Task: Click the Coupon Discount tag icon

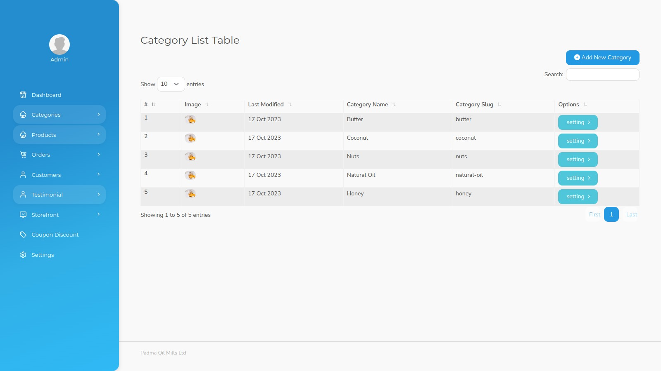Action: (x=23, y=235)
